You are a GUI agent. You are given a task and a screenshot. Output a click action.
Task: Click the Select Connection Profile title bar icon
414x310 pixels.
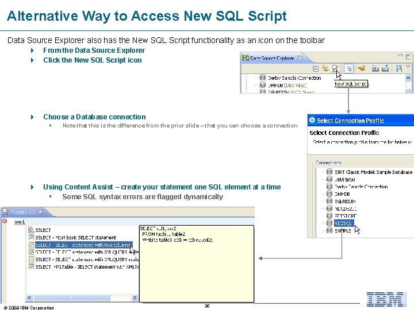coord(312,120)
